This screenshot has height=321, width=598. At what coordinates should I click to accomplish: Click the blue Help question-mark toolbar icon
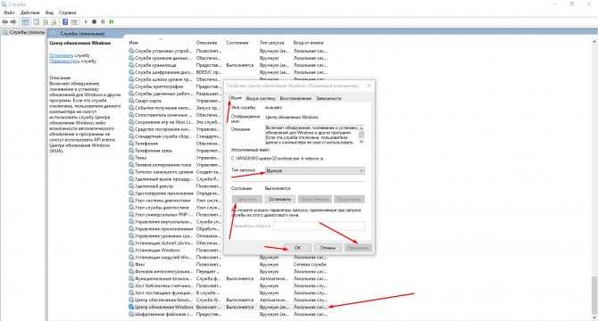65,22
